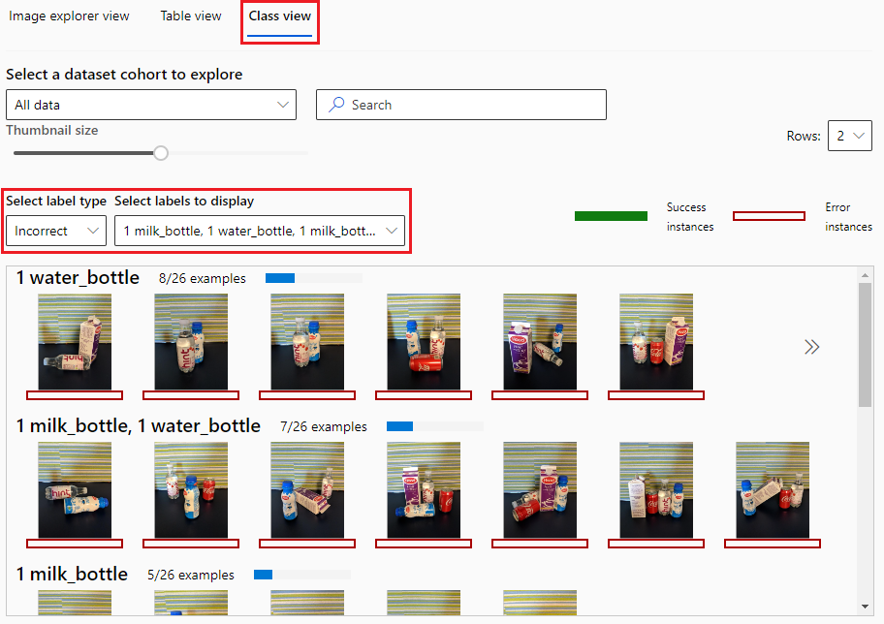Screen dimensions: 884x624
Task: Click the green Success instances legend swatch
Action: point(611,216)
